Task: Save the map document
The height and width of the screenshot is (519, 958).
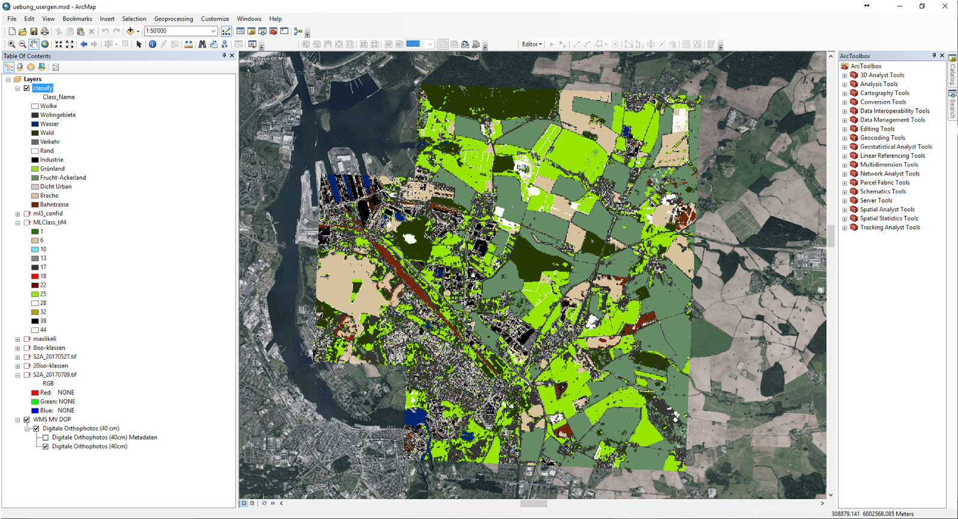Action: coord(34,31)
